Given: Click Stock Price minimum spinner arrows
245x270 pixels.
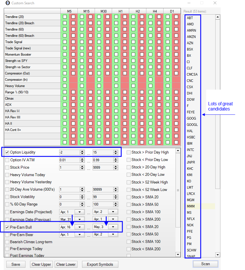Looking at the screenshot, I should pyautogui.click(x=82, y=167).
